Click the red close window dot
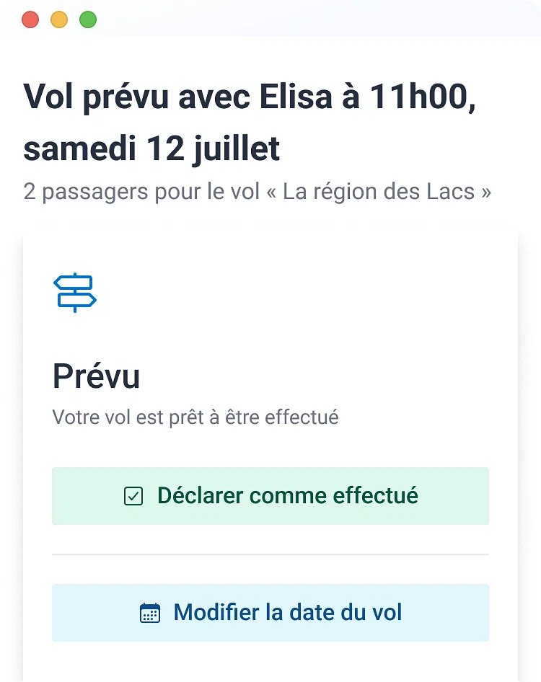 30,19
